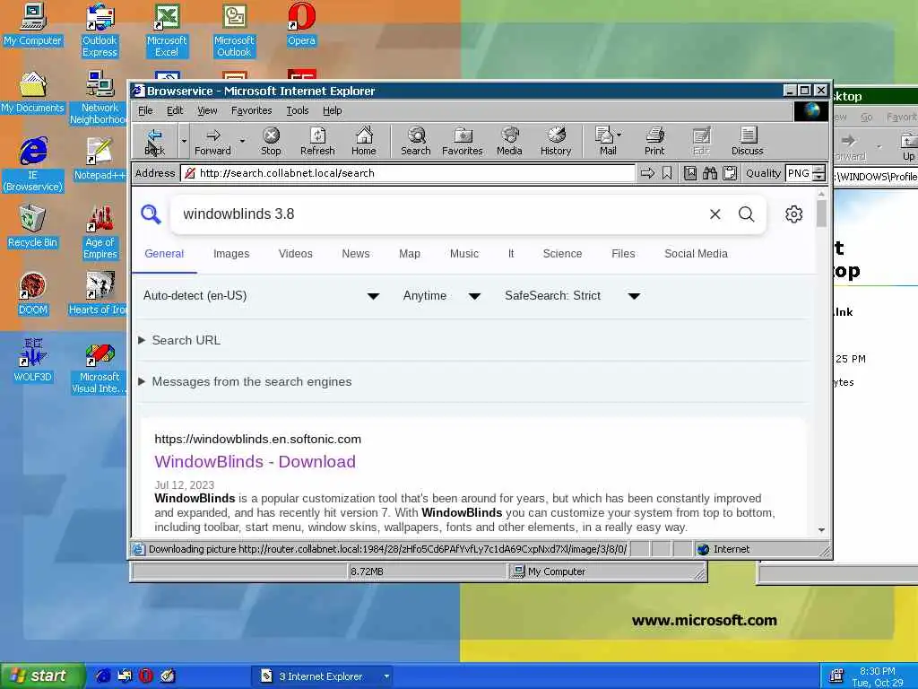The height and width of the screenshot is (689, 918).
Task: Switch to the Social Media search tab
Action: 696,254
